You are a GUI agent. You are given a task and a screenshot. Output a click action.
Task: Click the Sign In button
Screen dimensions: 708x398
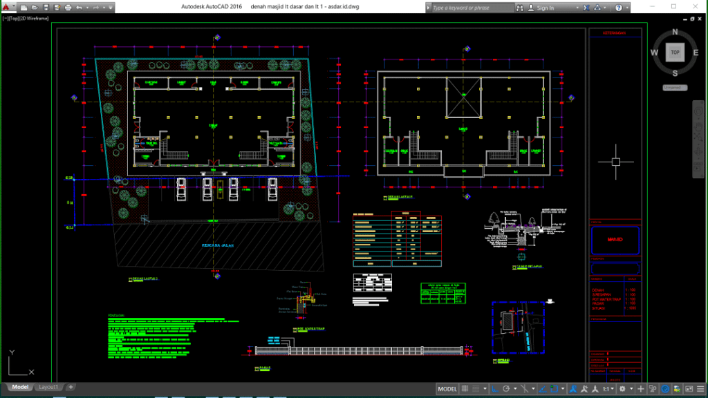pyautogui.click(x=545, y=8)
